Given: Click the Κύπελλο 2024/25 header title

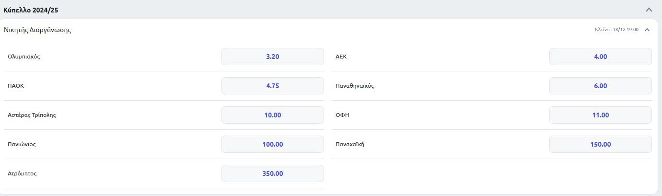Looking at the screenshot, I should pyautogui.click(x=31, y=10).
